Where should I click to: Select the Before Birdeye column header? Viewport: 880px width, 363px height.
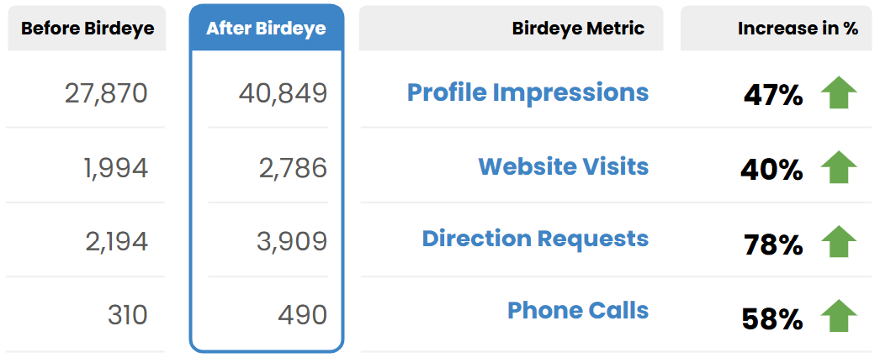point(87,29)
